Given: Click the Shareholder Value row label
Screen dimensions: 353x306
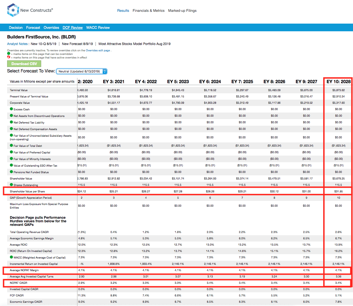Looking at the screenshot, I should click(21, 179).
